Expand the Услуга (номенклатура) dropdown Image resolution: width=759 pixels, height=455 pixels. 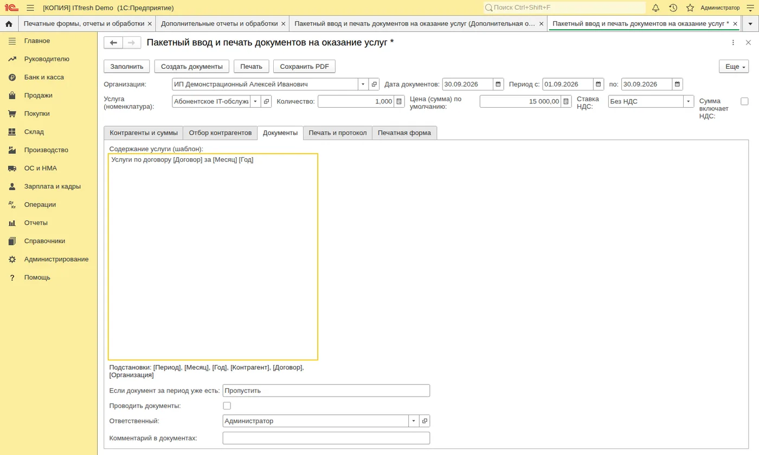tap(255, 101)
